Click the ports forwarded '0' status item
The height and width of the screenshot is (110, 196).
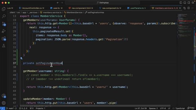(x=32, y=108)
